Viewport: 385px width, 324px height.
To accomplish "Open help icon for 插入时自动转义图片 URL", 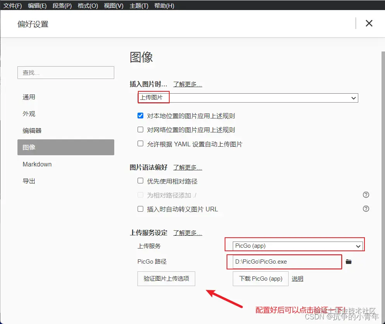I will pyautogui.click(x=366, y=209).
